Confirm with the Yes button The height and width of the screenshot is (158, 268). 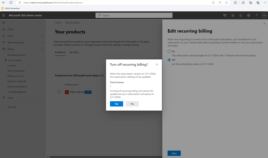coord(116,104)
